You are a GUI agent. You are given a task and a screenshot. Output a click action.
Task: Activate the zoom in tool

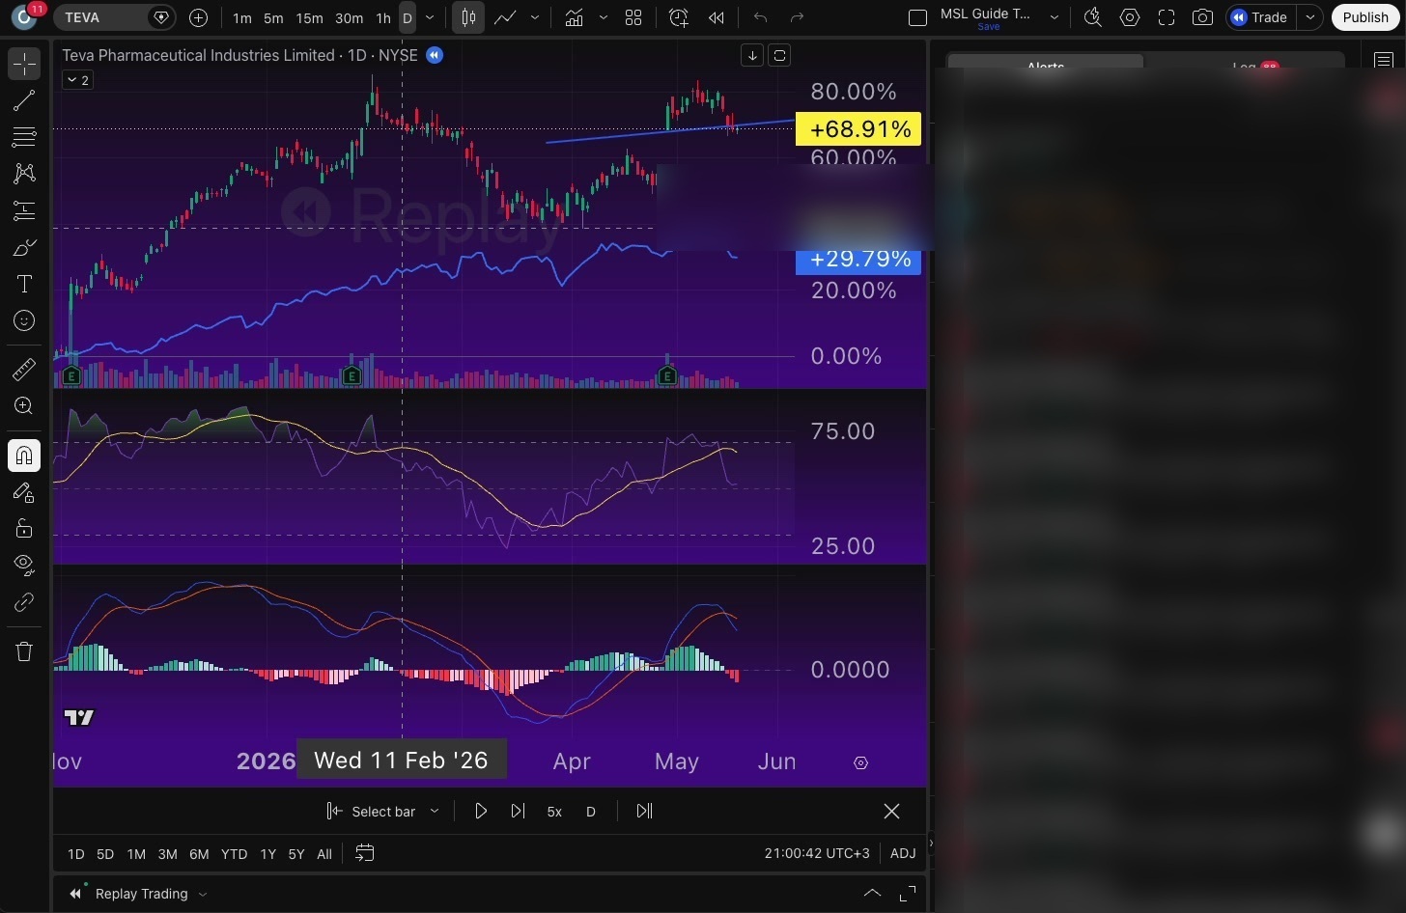tap(24, 406)
